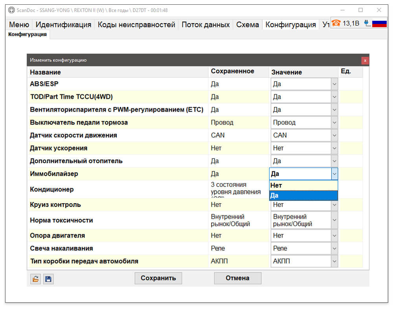Close the Изменить конфигурацию dialog

[x=365, y=61]
